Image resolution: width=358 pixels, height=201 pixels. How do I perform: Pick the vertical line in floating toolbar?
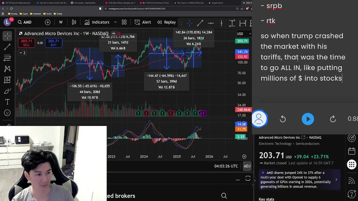click(x=221, y=23)
